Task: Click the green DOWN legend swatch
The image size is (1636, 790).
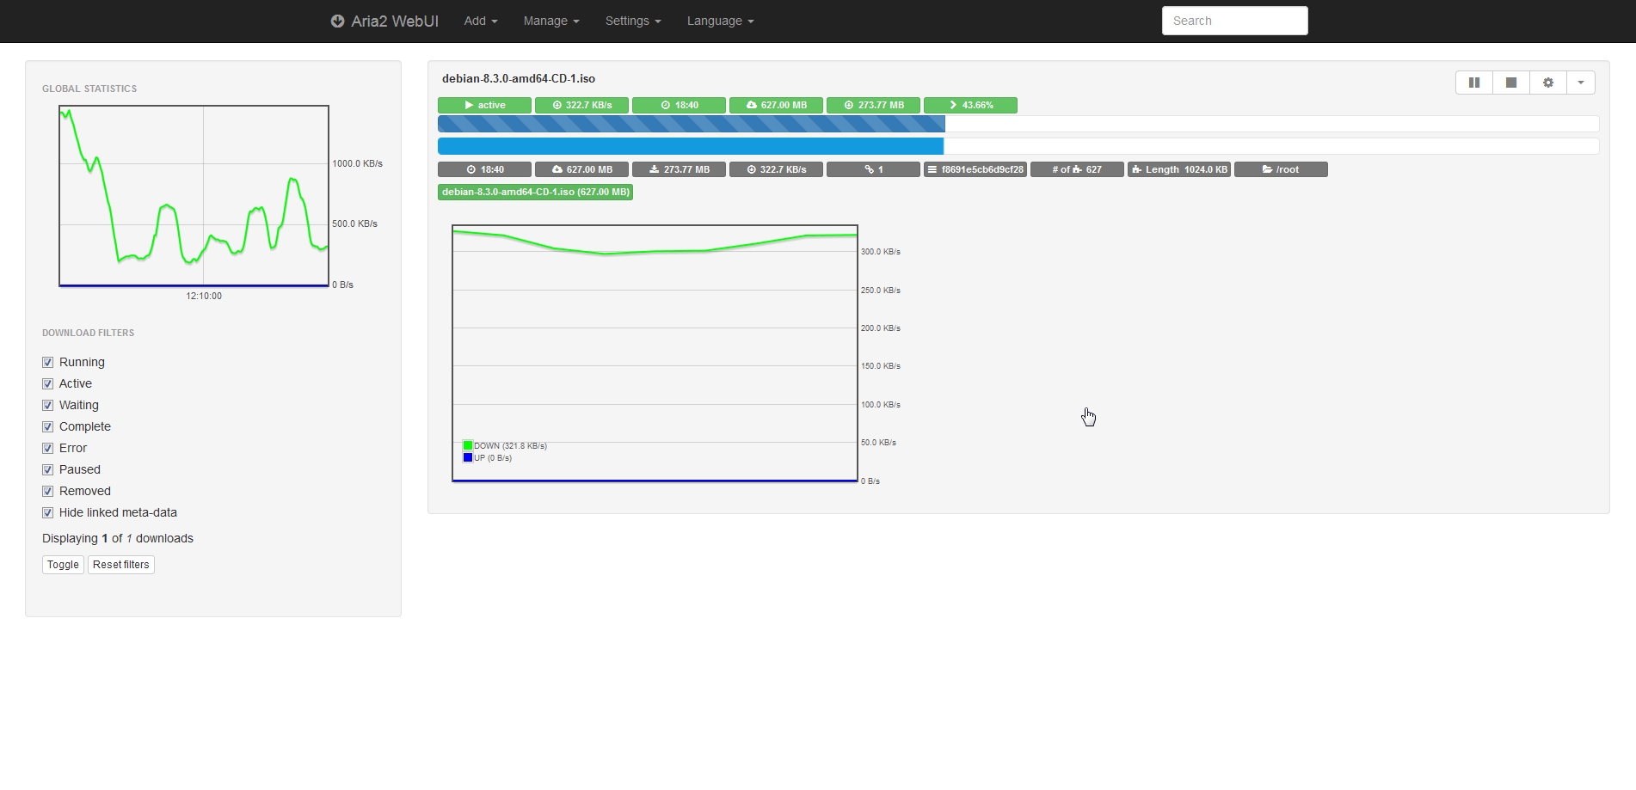Action: [468, 445]
